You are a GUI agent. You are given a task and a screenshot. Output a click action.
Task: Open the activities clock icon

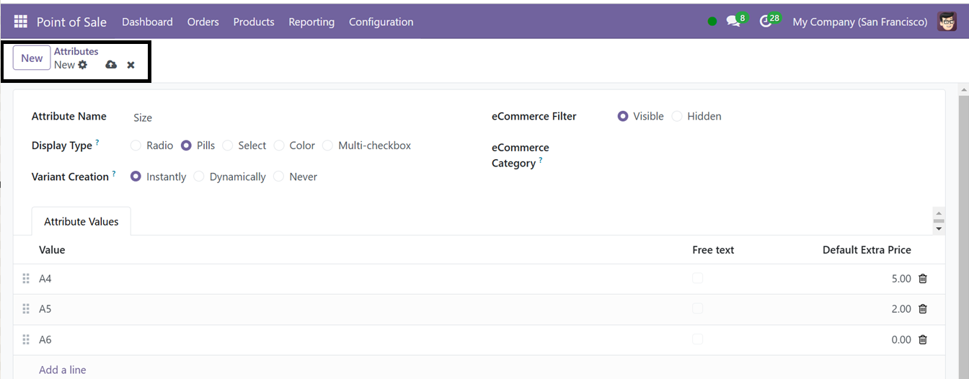(x=766, y=22)
